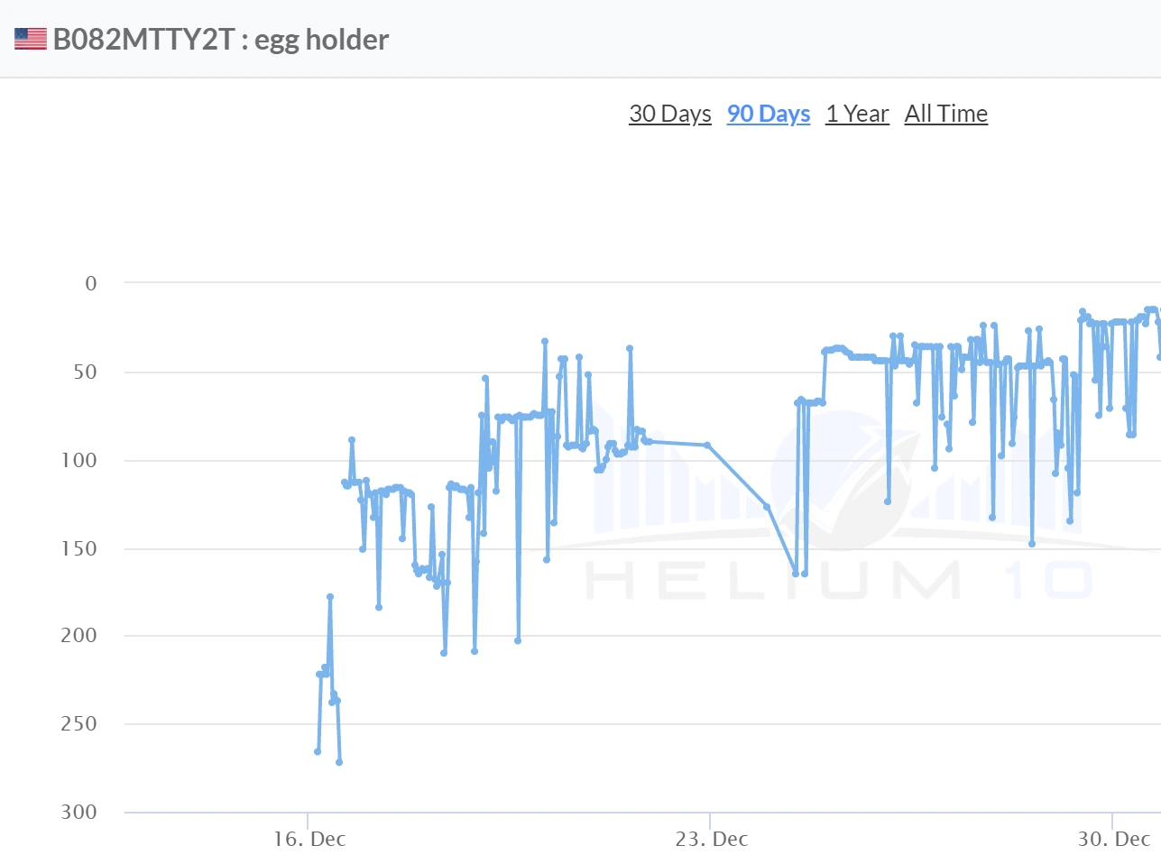Screen dimensions: 1161x864
Task: Switch to the 90 Days view
Action: pos(769,114)
